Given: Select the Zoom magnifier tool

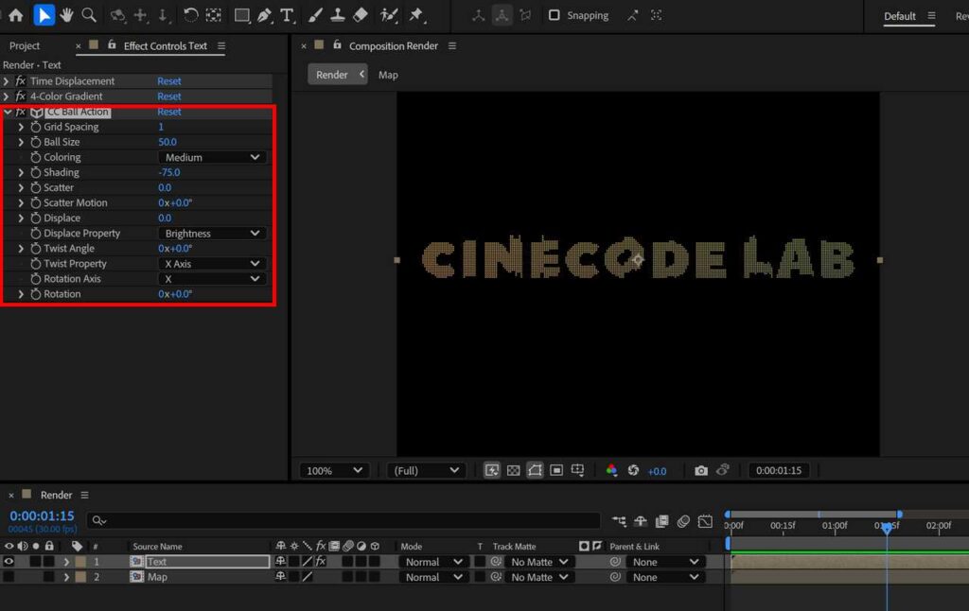Looking at the screenshot, I should (89, 15).
